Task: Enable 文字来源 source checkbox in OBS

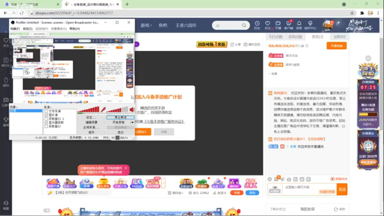Action: (46, 111)
